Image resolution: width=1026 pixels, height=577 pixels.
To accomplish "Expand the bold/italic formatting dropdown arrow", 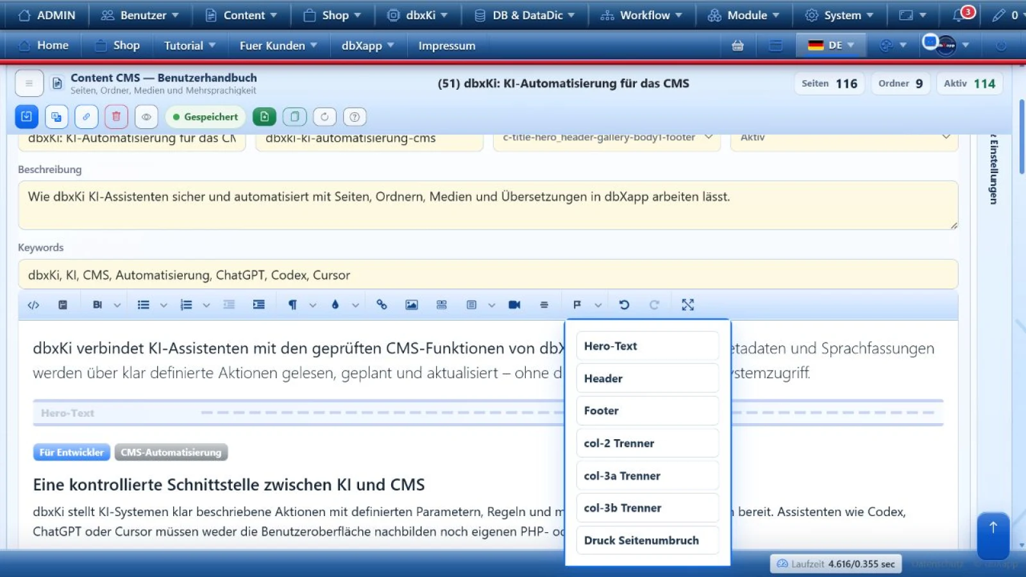I will (117, 305).
